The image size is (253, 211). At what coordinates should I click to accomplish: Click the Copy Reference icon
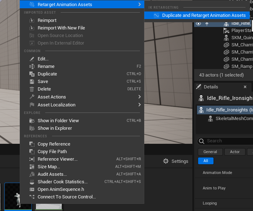pos(32,144)
